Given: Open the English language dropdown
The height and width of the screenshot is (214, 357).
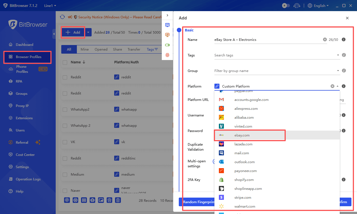Looking at the screenshot, I should [x=318, y=6].
